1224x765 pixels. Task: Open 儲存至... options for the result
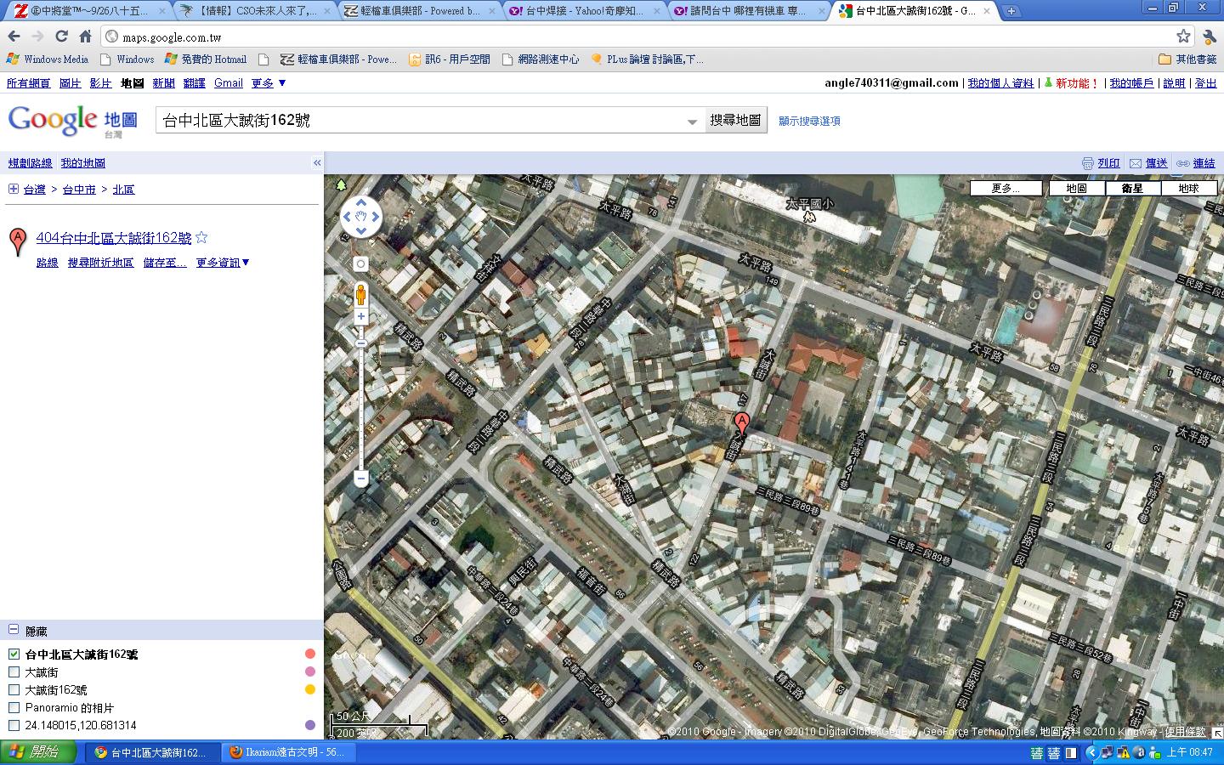(x=165, y=263)
